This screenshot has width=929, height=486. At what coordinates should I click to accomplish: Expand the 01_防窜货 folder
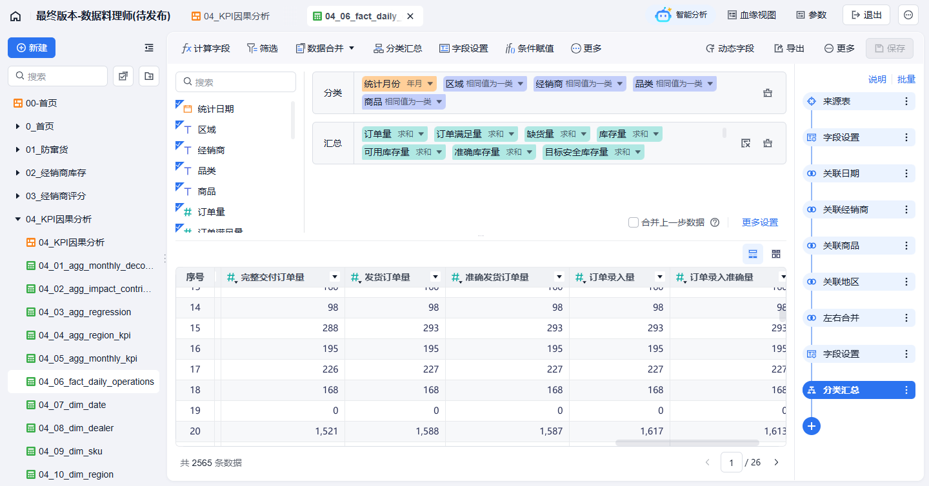coord(18,150)
